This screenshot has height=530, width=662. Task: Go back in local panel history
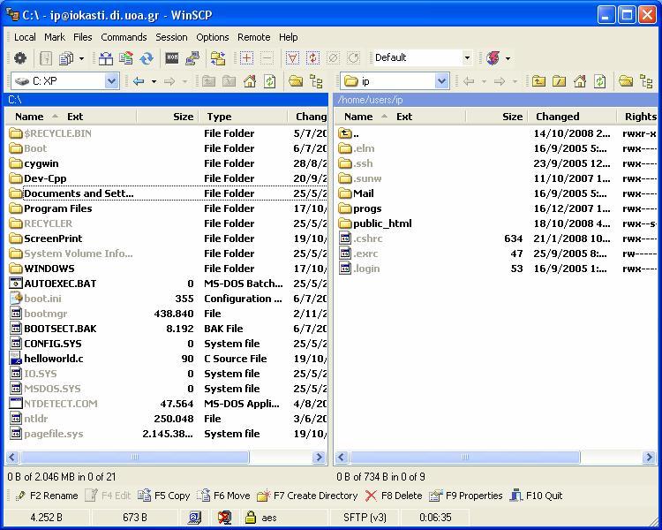139,80
